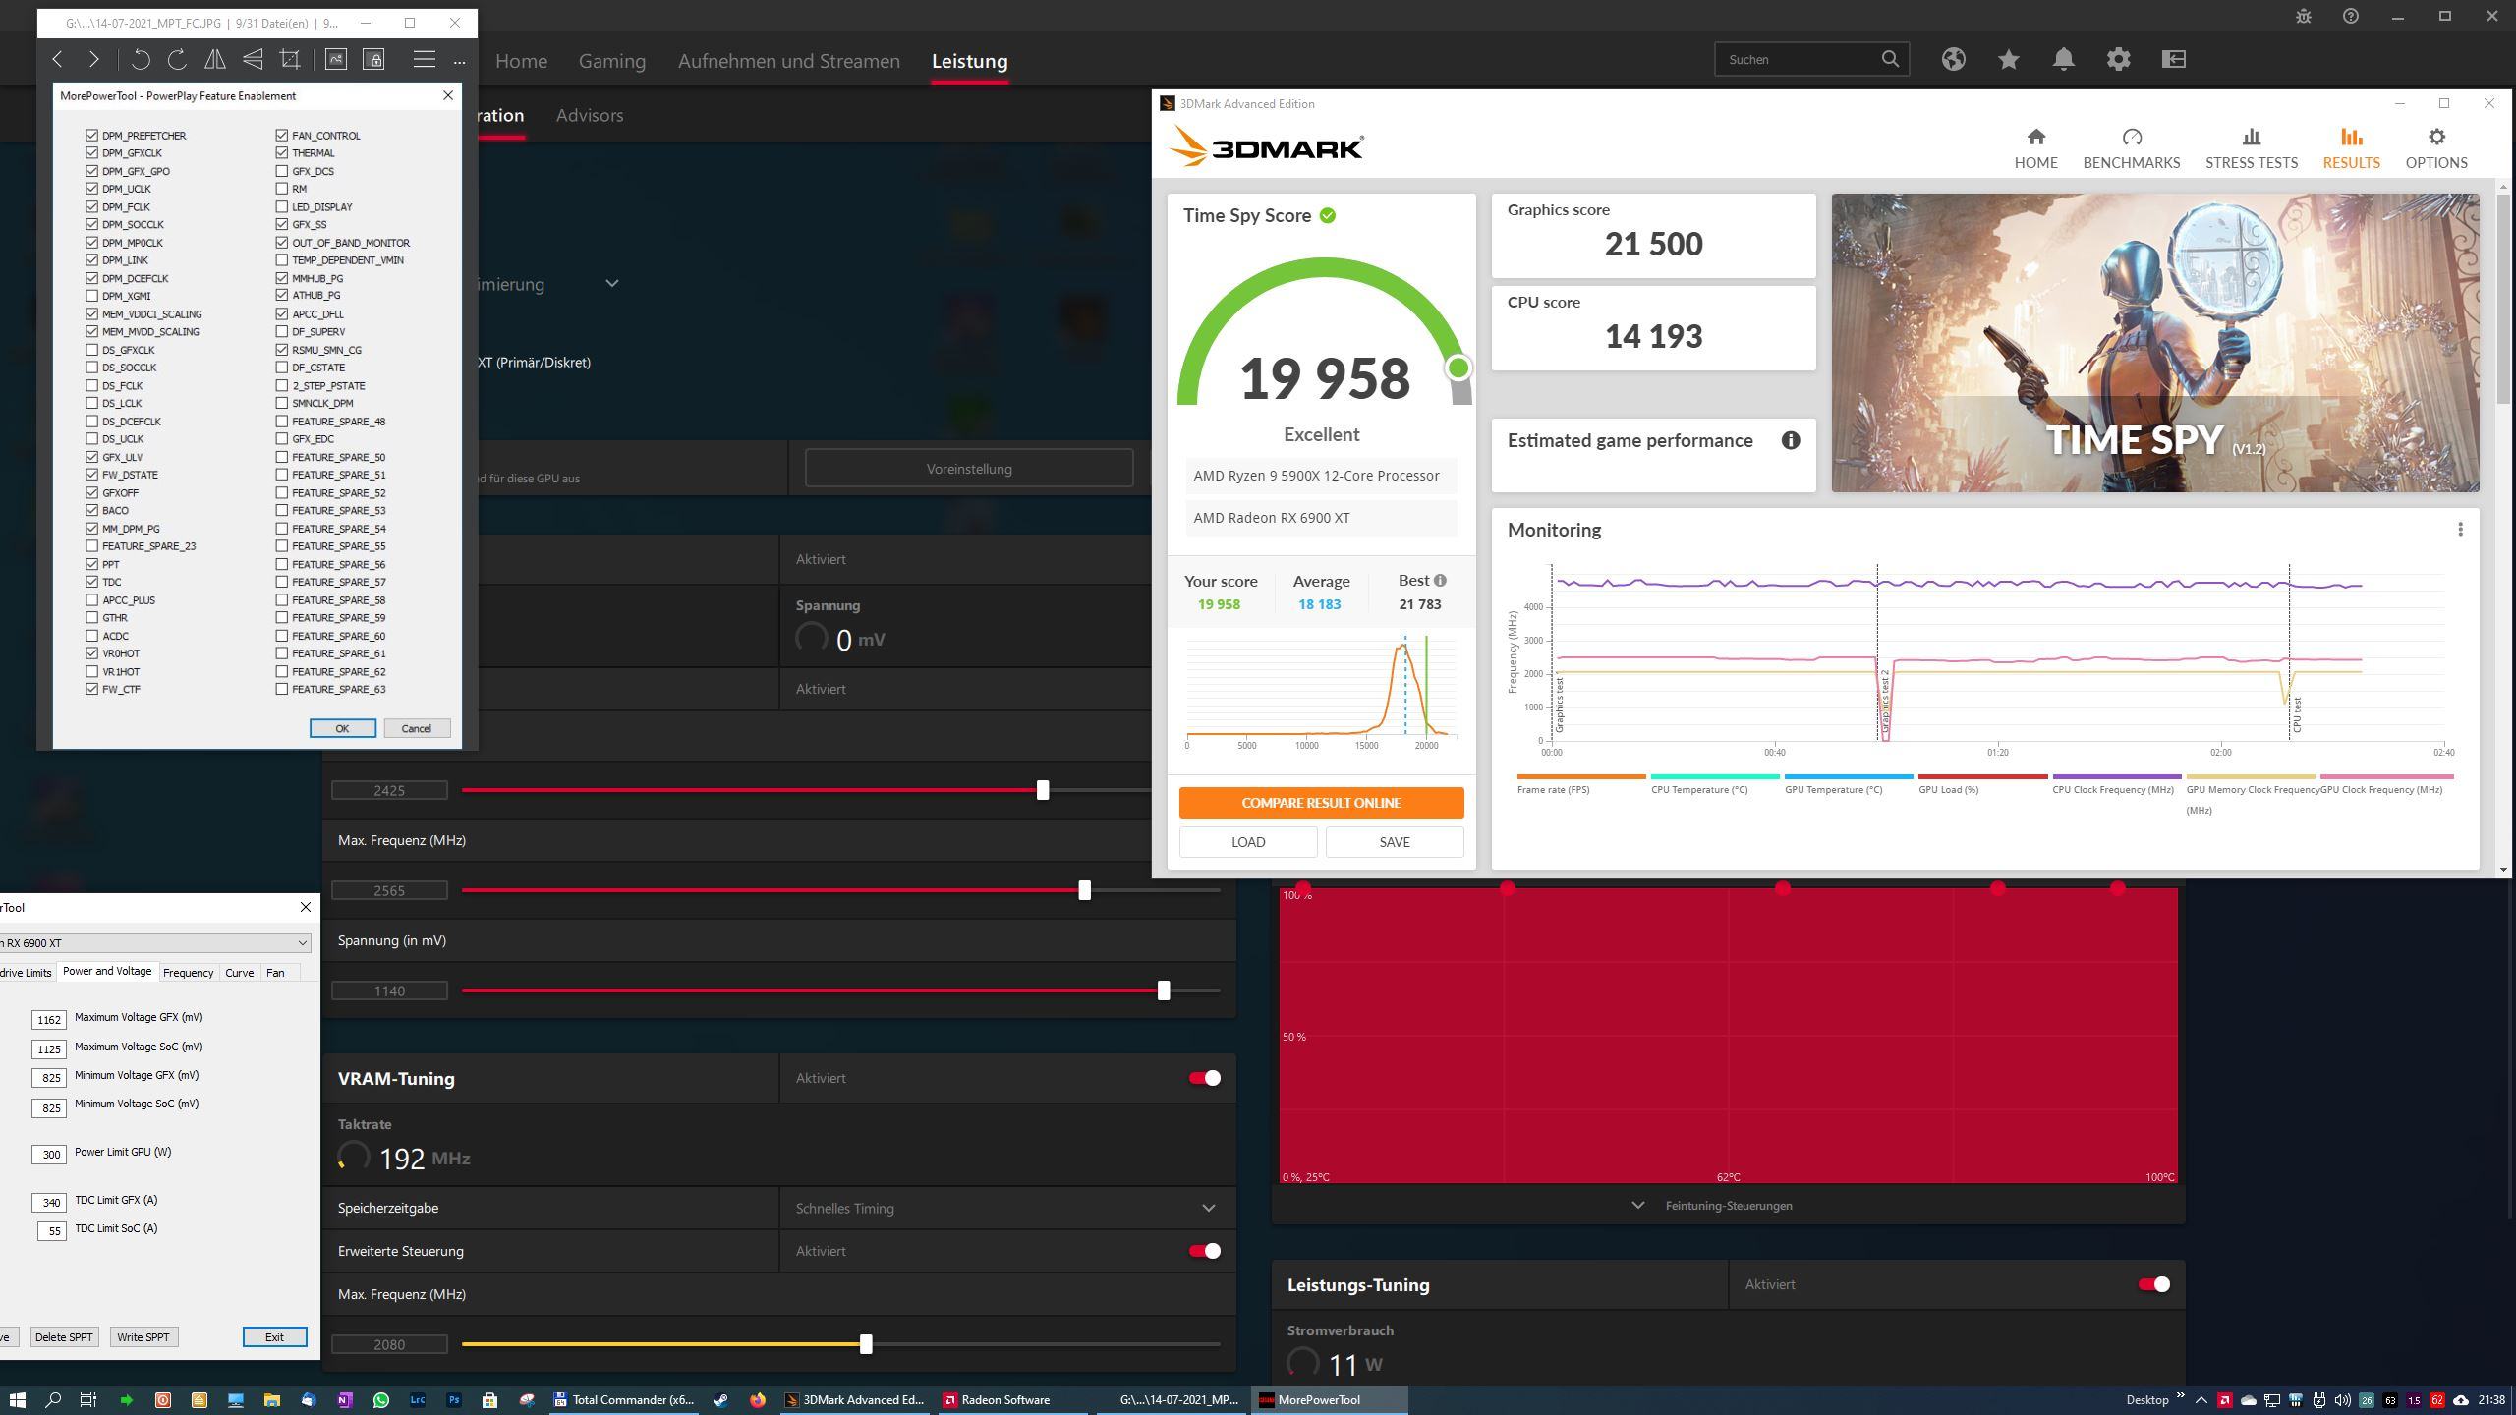Screen dimensions: 2516x1415
Task: Uncheck DPM_PREFETCHER checkbox
Action: [x=91, y=135]
